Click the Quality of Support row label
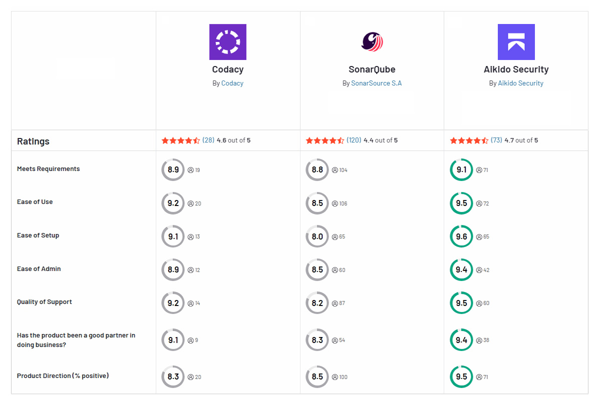This screenshot has width=601, height=400. (x=45, y=302)
